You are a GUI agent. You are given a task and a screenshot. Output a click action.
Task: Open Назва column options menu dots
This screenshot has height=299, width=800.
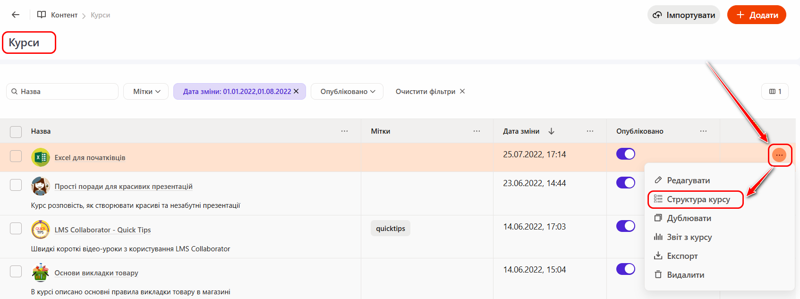pyautogui.click(x=344, y=131)
